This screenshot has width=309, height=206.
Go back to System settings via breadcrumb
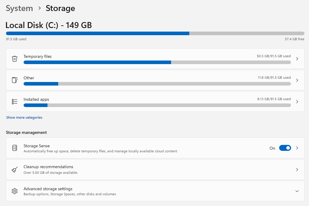click(19, 8)
